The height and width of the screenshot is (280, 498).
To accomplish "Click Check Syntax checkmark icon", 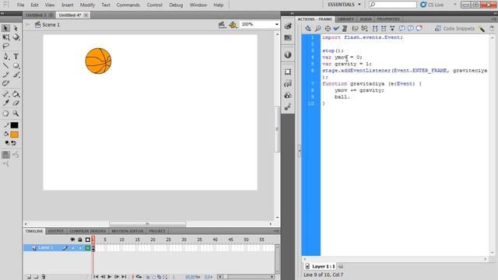I will [x=336, y=29].
